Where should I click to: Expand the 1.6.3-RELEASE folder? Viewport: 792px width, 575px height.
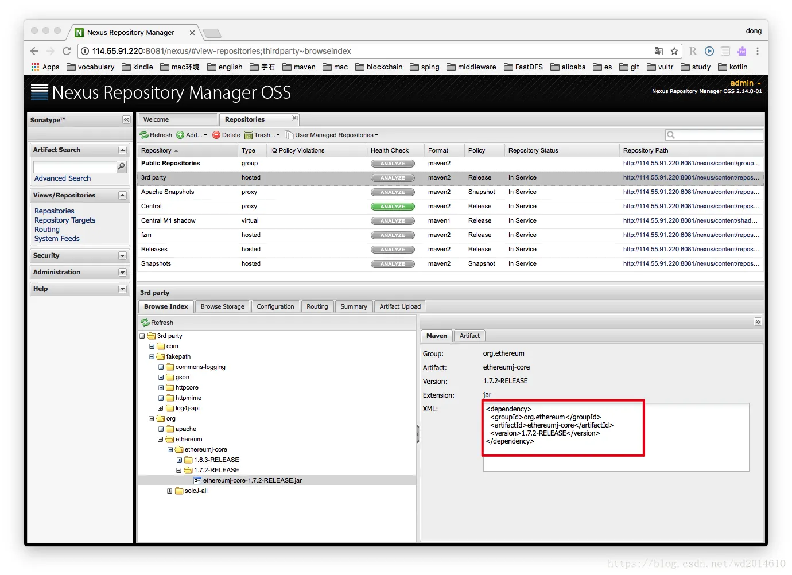click(x=180, y=460)
